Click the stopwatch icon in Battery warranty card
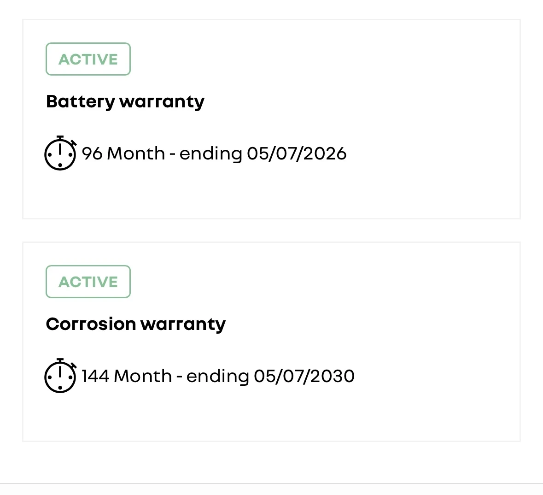 click(x=60, y=153)
